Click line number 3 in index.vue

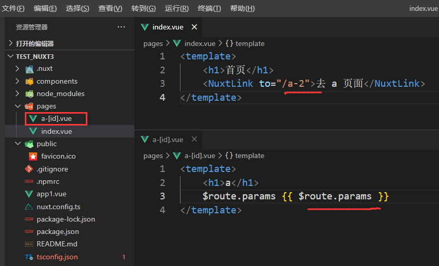pyautogui.click(x=163, y=83)
